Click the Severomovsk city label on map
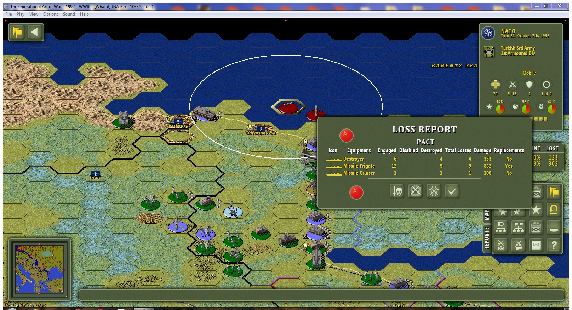572x310 pixels. 261,133
